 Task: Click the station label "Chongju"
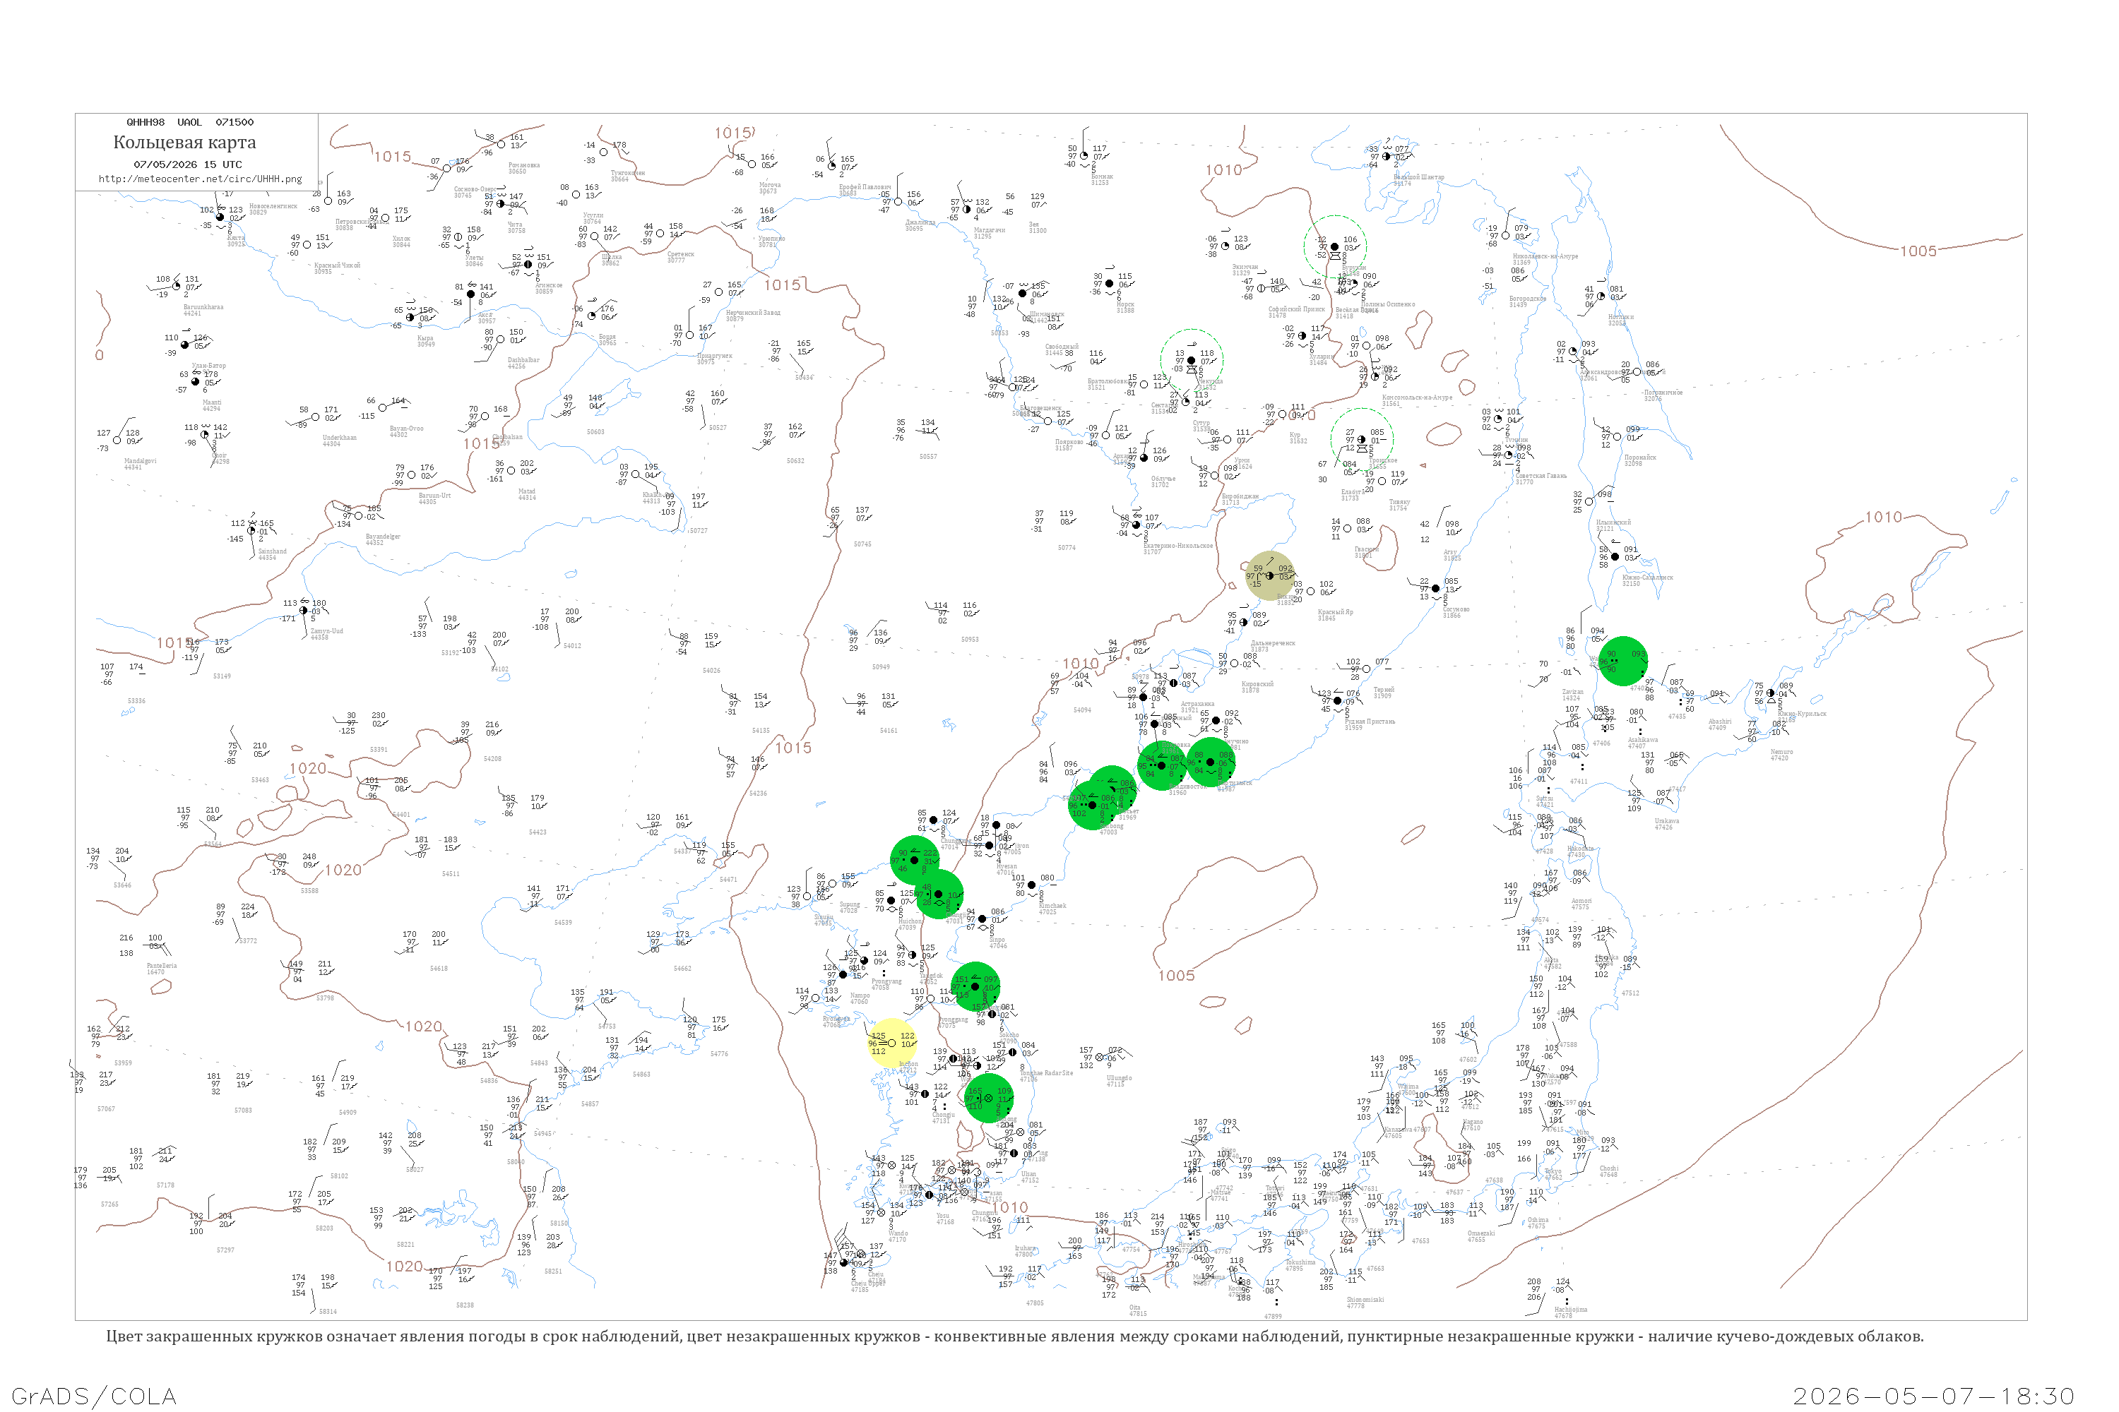pyautogui.click(x=943, y=1115)
